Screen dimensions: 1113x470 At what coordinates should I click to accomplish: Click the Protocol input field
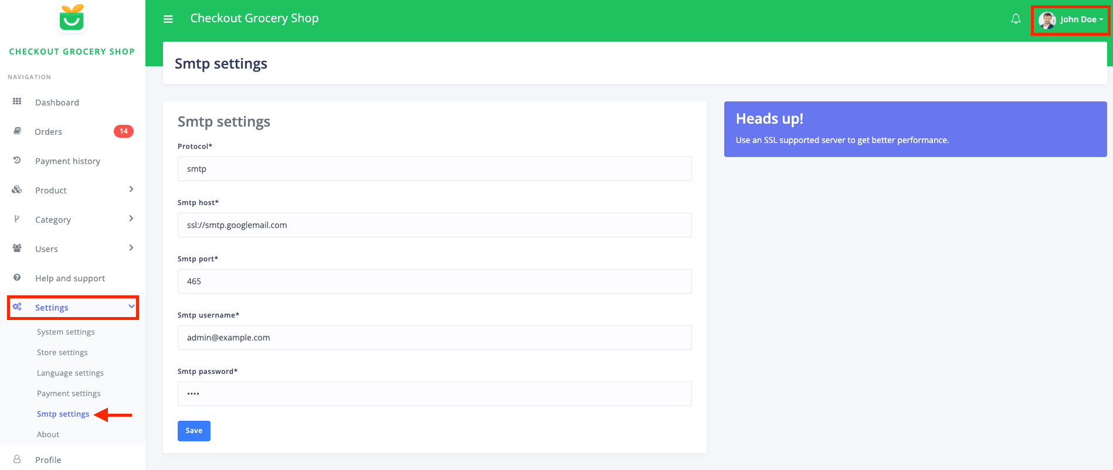click(435, 169)
